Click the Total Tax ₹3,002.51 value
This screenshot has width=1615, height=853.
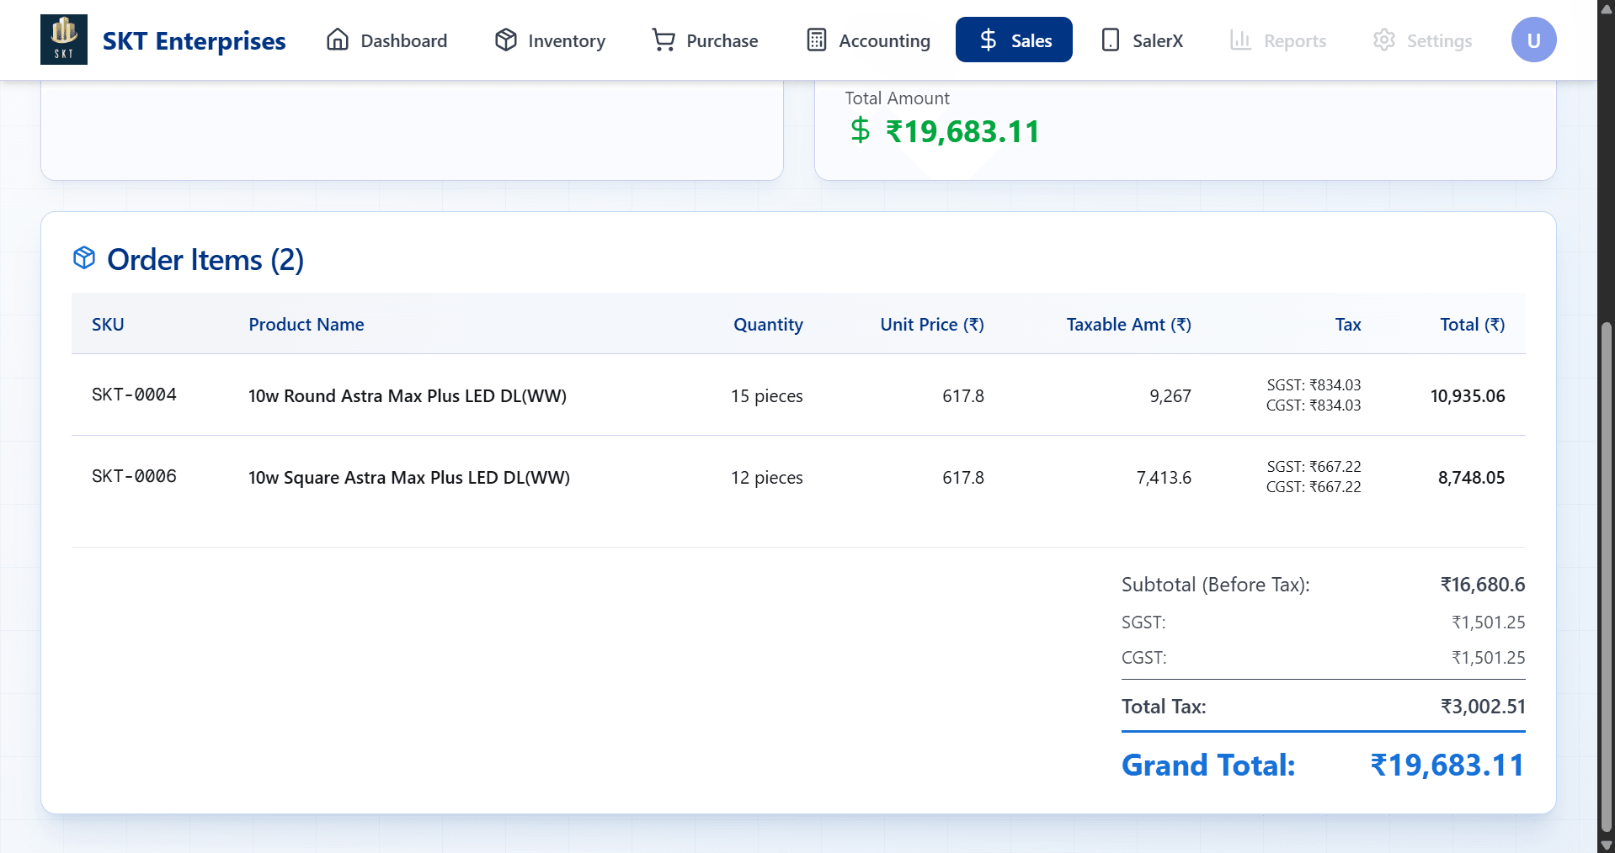[x=1483, y=706]
